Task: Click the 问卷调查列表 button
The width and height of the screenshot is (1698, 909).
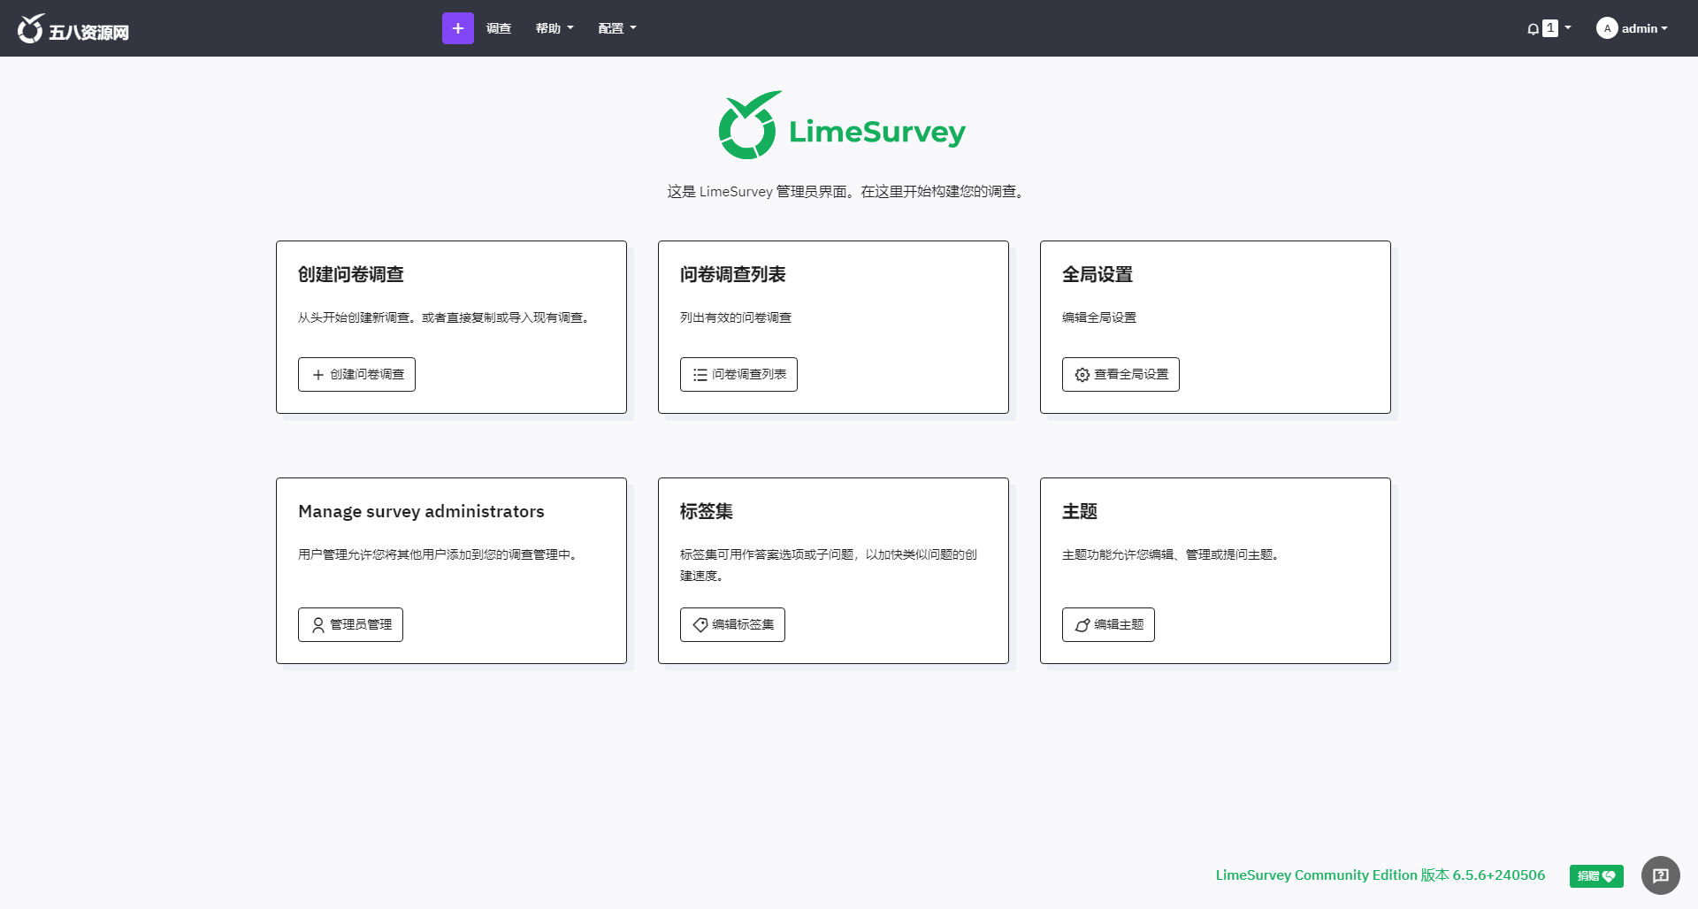Action: [x=738, y=374]
